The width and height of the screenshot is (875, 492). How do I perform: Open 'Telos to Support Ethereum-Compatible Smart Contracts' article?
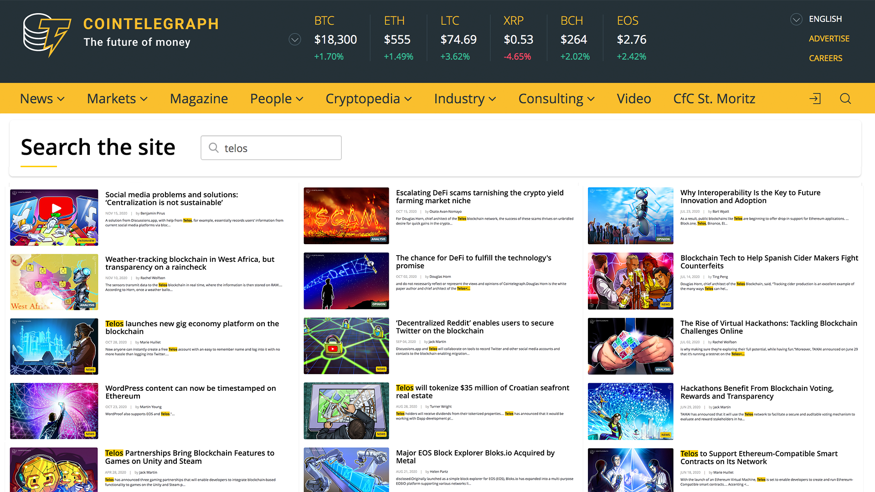pyautogui.click(x=759, y=457)
